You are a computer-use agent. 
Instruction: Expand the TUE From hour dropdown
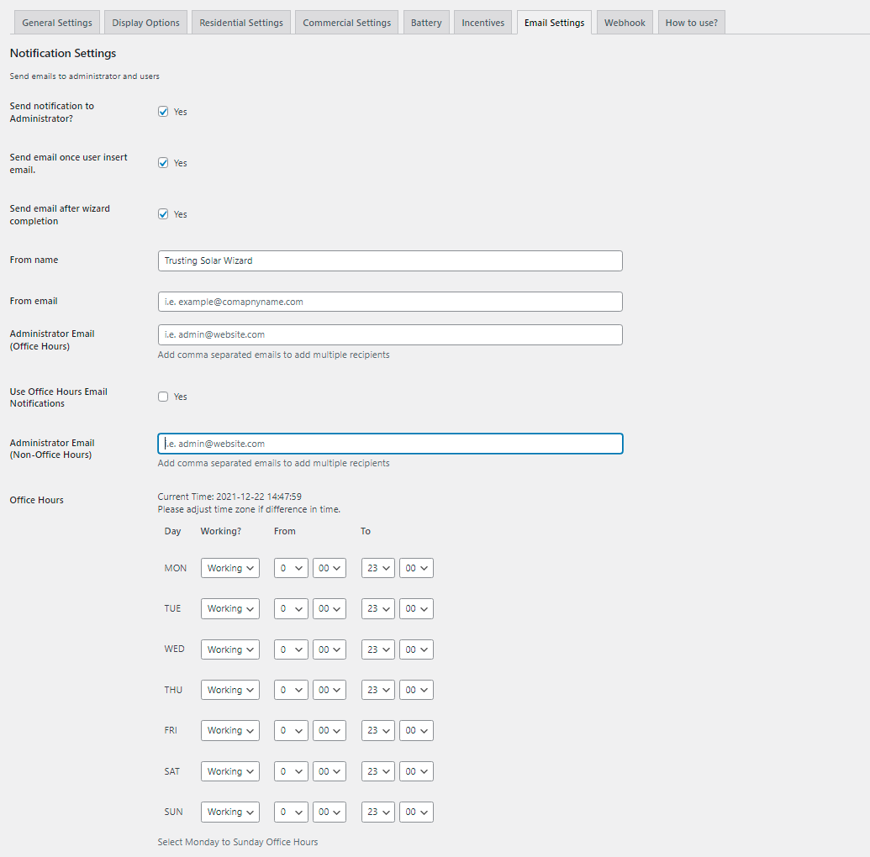pyautogui.click(x=291, y=609)
